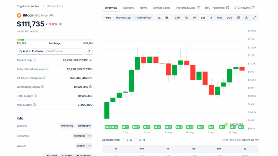Open the Overview tab
This screenshot has height=156, width=278.
tap(111, 8)
